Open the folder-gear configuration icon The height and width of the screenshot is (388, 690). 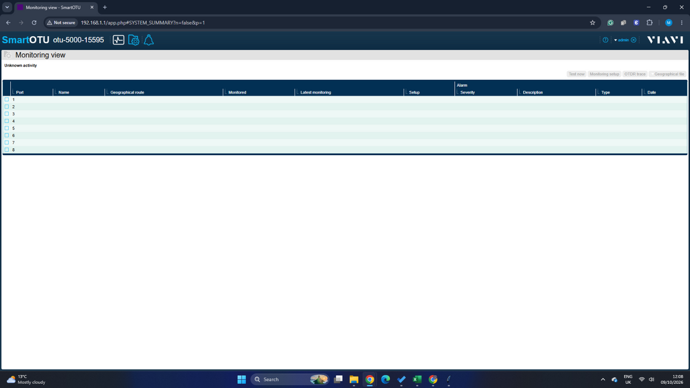pyautogui.click(x=133, y=40)
